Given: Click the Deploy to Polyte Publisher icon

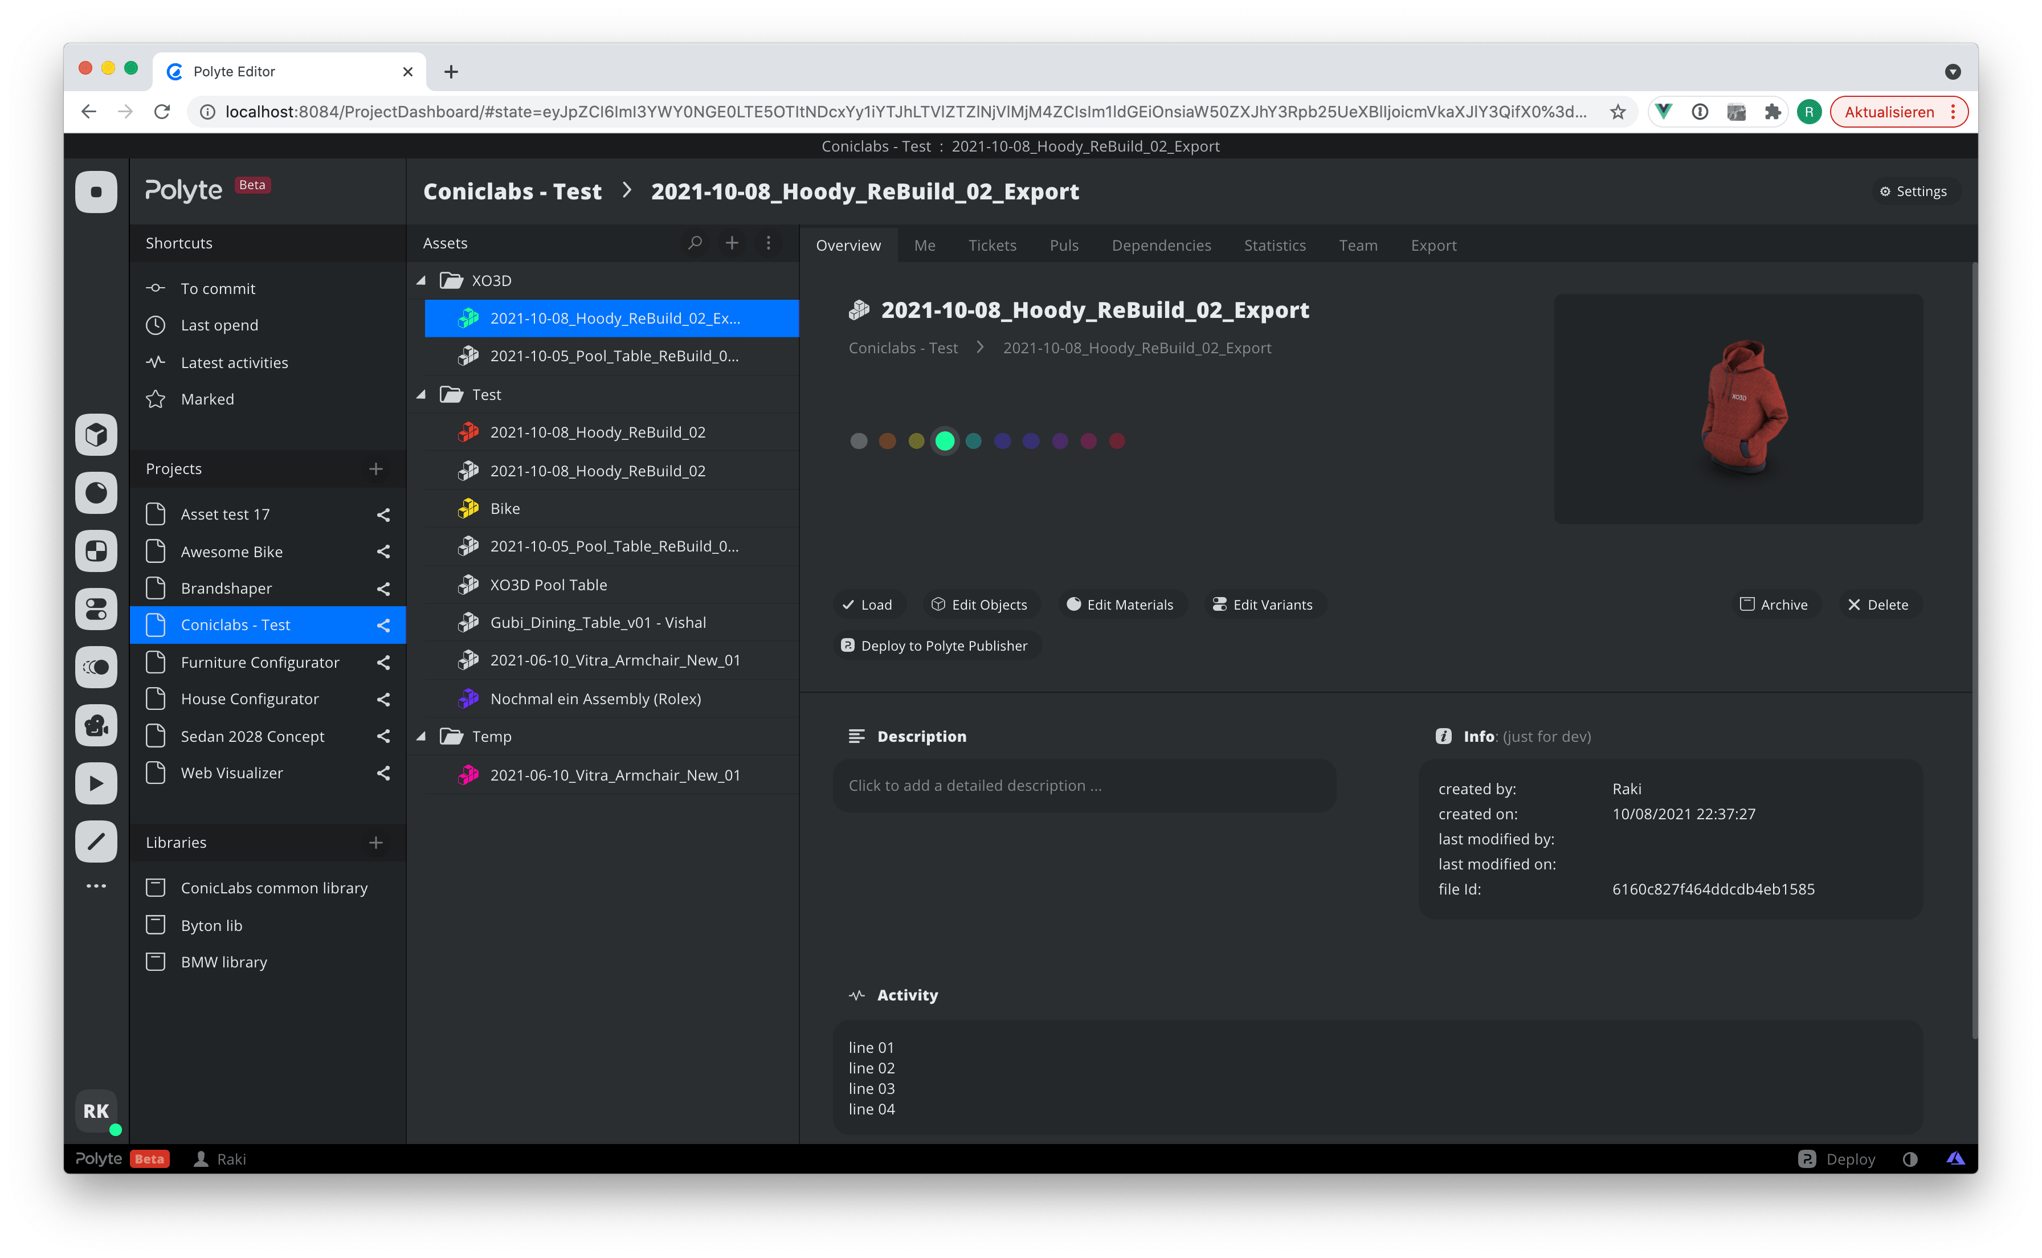Looking at the screenshot, I should click(x=849, y=645).
